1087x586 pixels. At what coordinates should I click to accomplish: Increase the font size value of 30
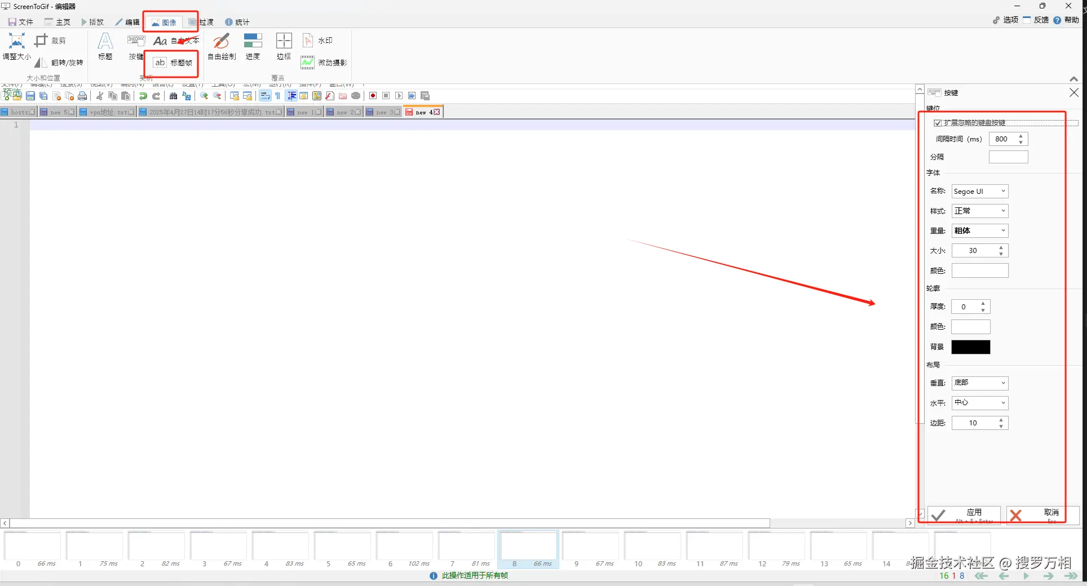click(x=1001, y=247)
